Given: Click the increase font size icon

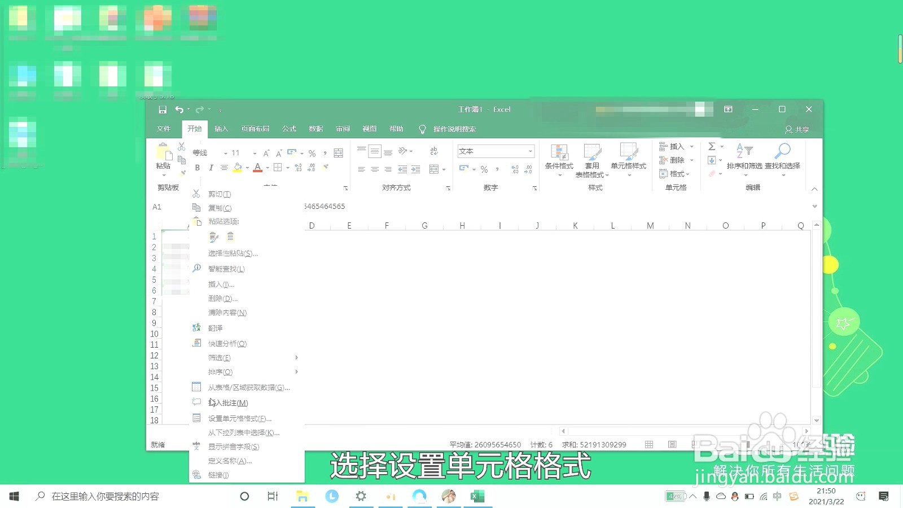Looking at the screenshot, I should point(266,153).
